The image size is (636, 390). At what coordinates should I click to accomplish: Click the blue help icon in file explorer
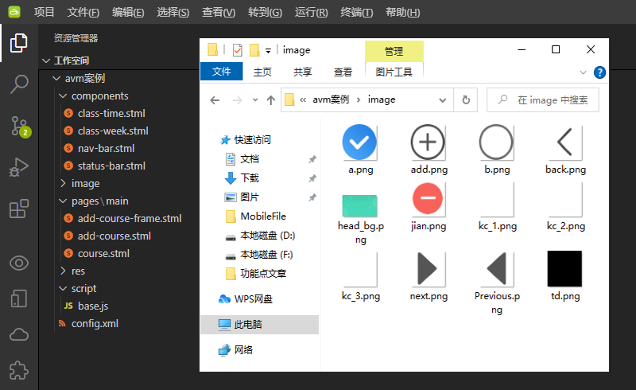[x=599, y=72]
